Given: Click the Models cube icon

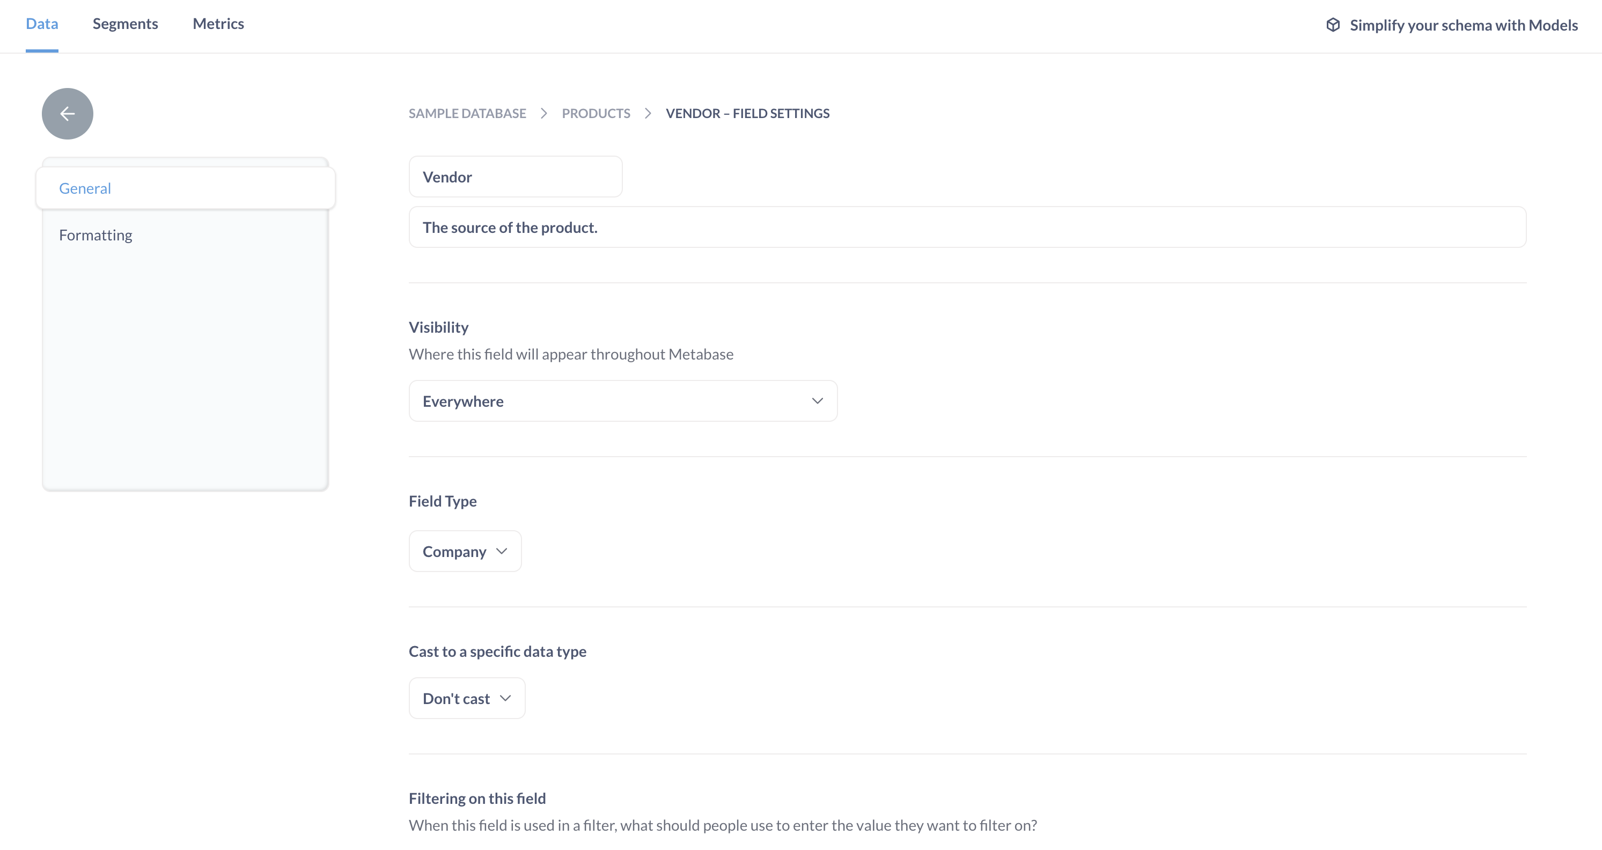Looking at the screenshot, I should [x=1333, y=25].
